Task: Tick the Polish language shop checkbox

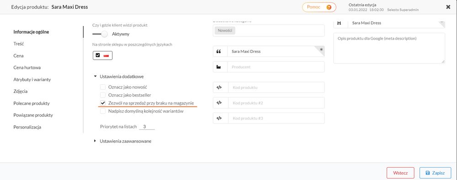Action: click(x=98, y=55)
